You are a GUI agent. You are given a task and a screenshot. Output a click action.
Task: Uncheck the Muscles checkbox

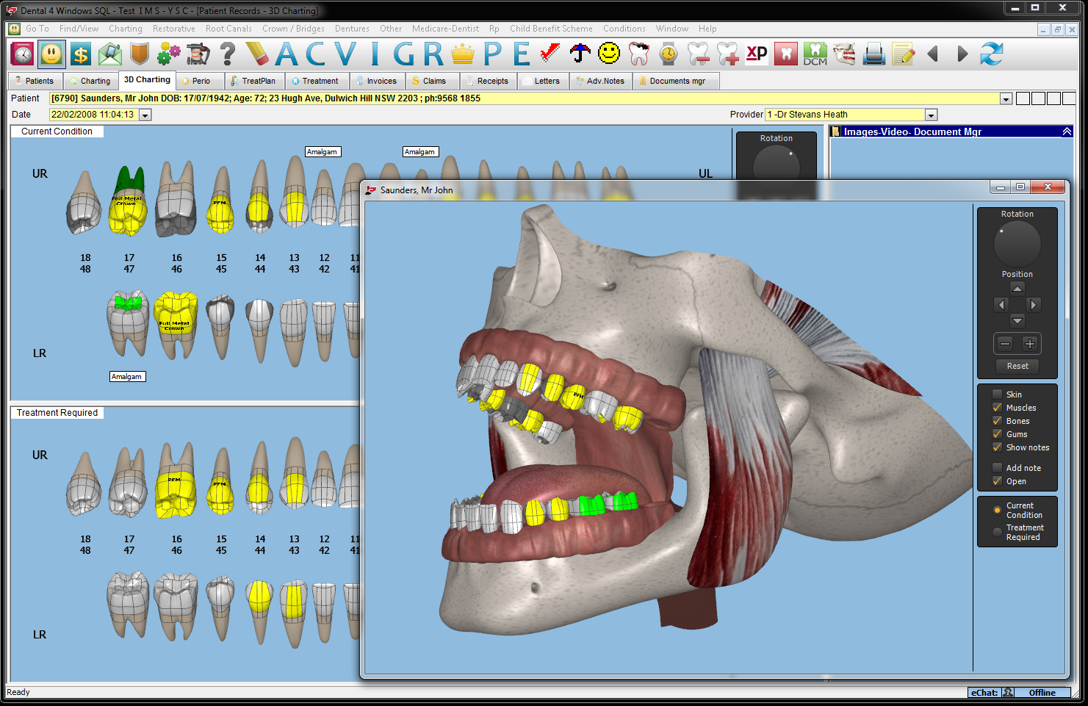[997, 408]
